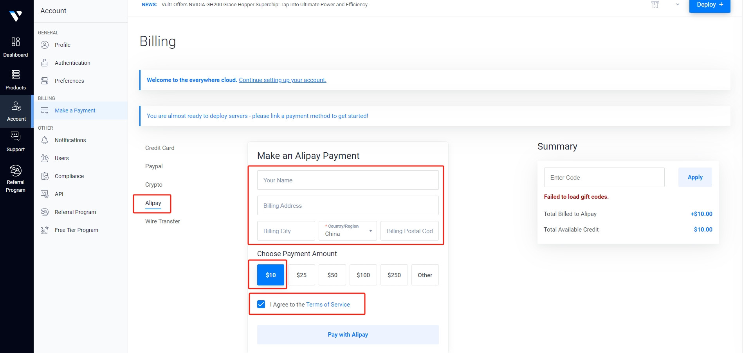
Task: Open Free Tier Program page
Action: point(76,230)
